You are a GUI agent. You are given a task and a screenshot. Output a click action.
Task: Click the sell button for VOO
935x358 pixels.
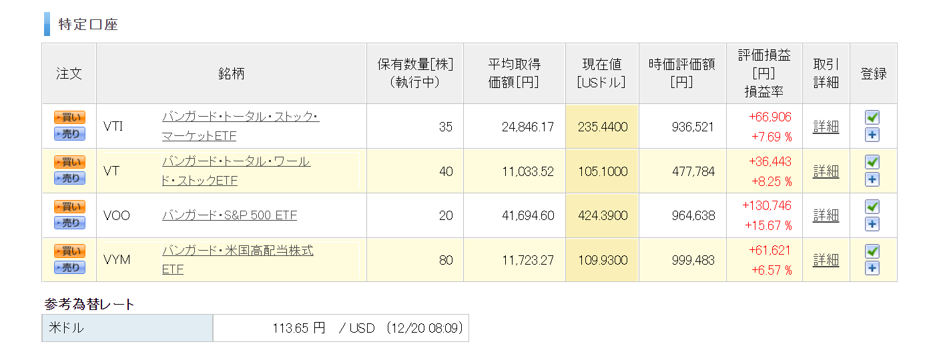click(x=69, y=223)
